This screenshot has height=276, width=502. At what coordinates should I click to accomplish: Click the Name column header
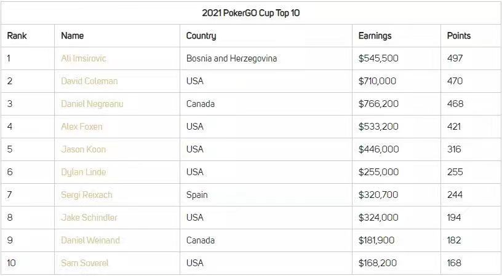click(x=73, y=36)
